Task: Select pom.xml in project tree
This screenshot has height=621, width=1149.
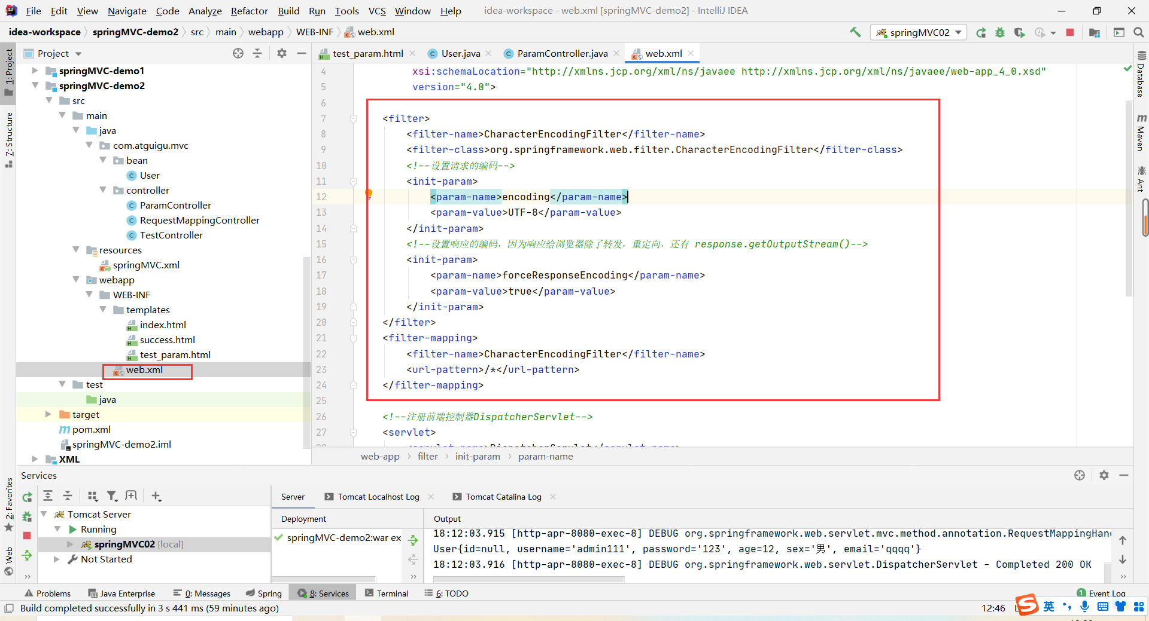Action: pos(92,429)
